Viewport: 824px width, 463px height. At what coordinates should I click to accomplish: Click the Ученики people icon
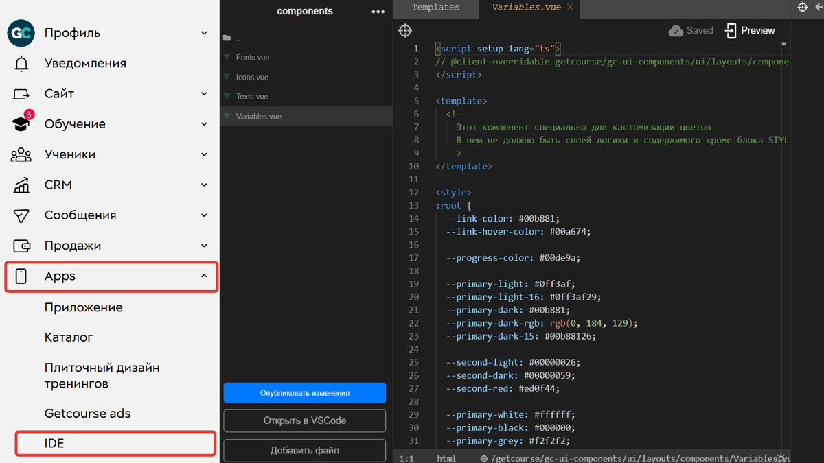21,155
